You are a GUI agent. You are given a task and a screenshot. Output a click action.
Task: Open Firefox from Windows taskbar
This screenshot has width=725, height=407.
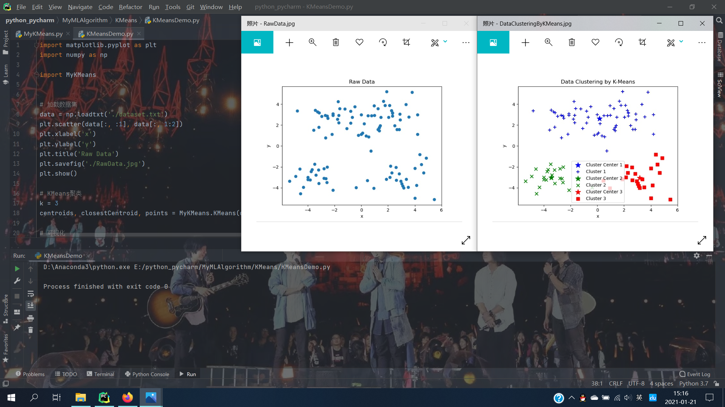coord(127,398)
